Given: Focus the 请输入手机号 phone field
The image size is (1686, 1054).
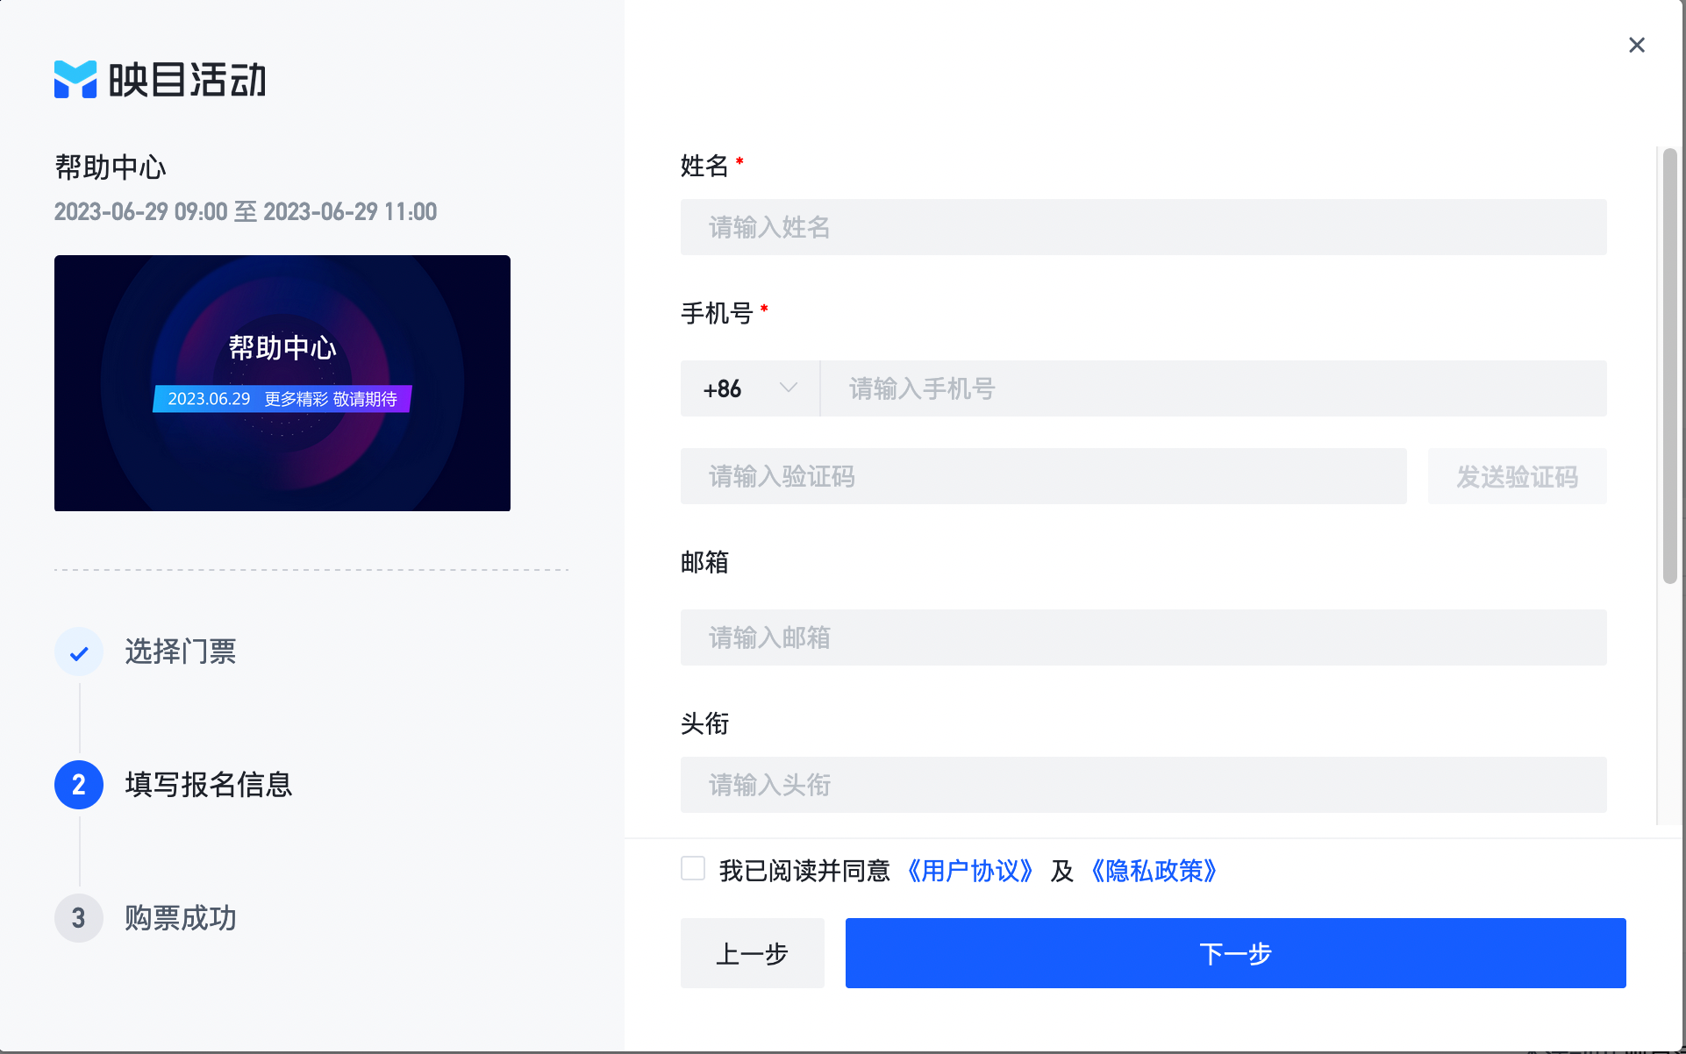Looking at the screenshot, I should coord(1214,388).
